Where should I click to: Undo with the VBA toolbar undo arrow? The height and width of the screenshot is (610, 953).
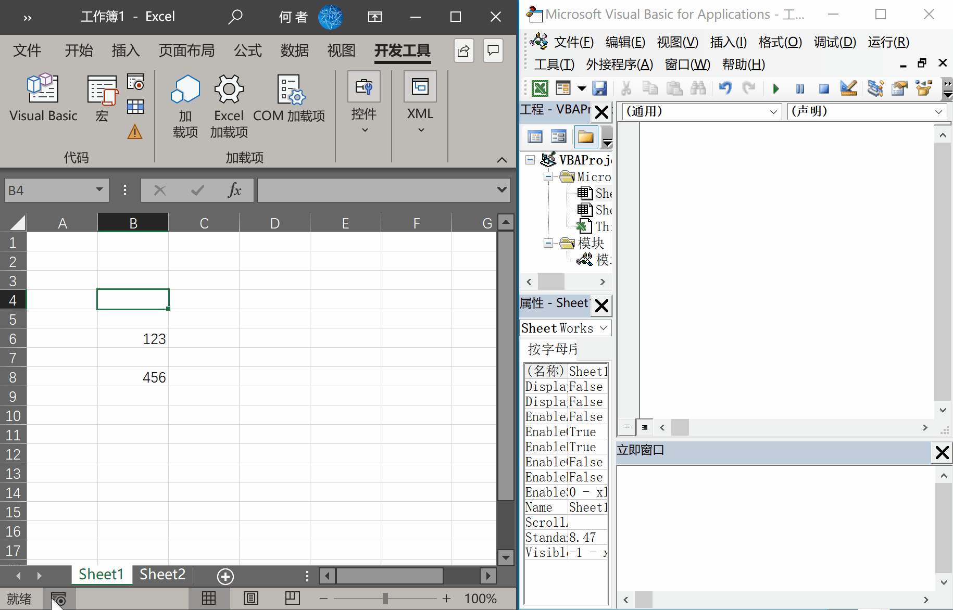[725, 88]
